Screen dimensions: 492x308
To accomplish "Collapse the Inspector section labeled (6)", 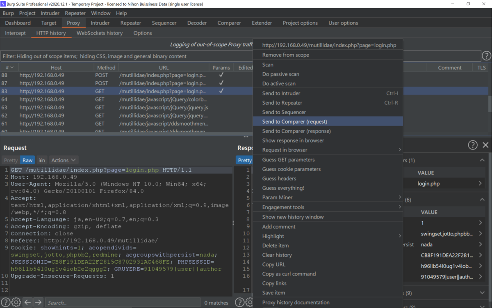I will point(482,200).
